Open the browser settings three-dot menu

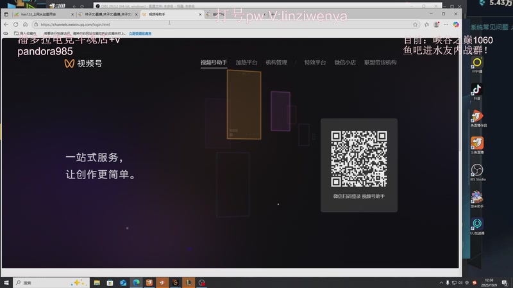coord(446,24)
